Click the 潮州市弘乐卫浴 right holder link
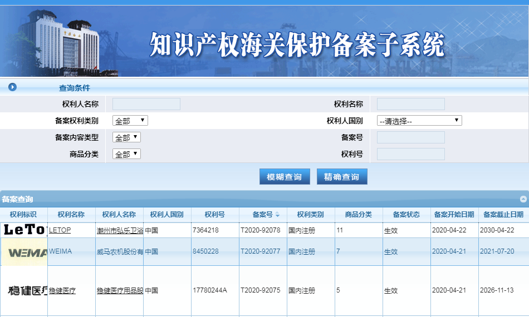Screen dimensions: 529x317 tap(120, 230)
